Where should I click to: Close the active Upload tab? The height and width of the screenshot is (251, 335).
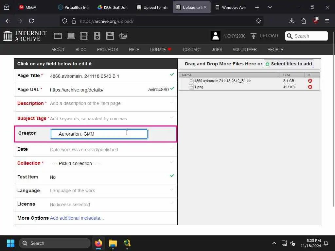(x=205, y=7)
